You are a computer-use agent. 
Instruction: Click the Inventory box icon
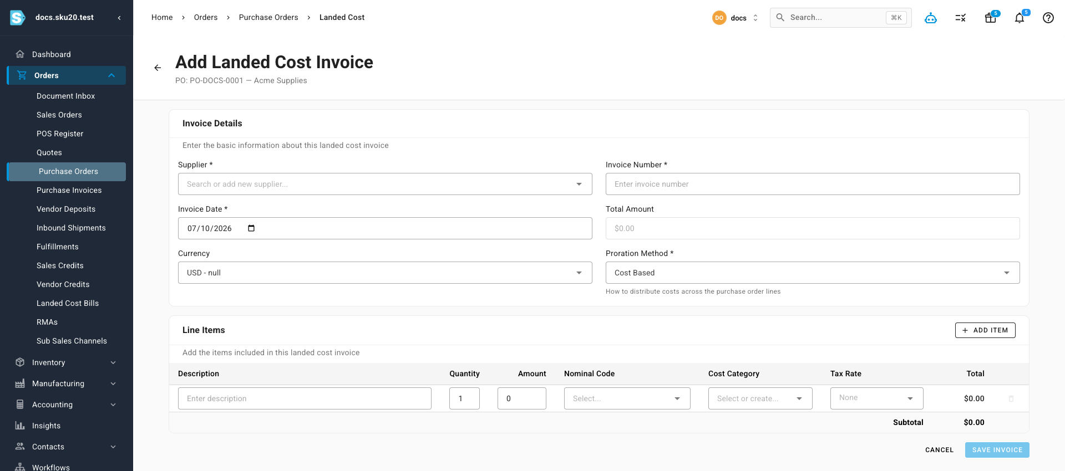coord(20,362)
